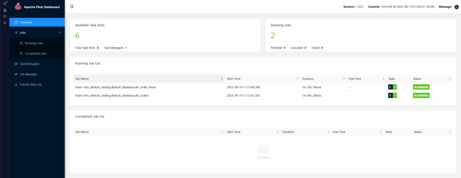
Task: Click the green task badge for dm_orders
Action: (x=395, y=95)
